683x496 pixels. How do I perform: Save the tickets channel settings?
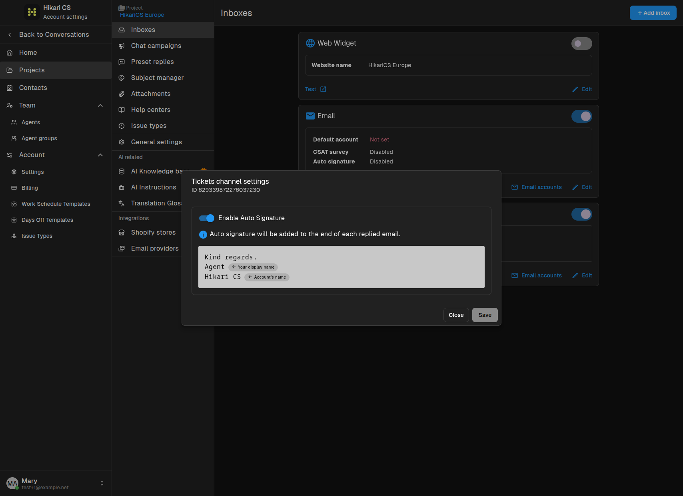click(x=485, y=315)
